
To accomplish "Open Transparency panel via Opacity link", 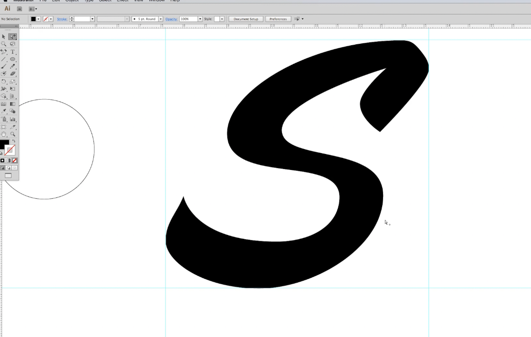I will click(172, 19).
